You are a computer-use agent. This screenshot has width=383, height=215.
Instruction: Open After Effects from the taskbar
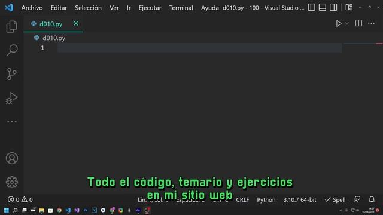click(x=138, y=210)
